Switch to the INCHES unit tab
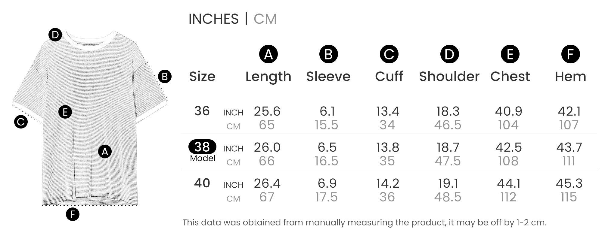602x242 pixels. pos(213,19)
